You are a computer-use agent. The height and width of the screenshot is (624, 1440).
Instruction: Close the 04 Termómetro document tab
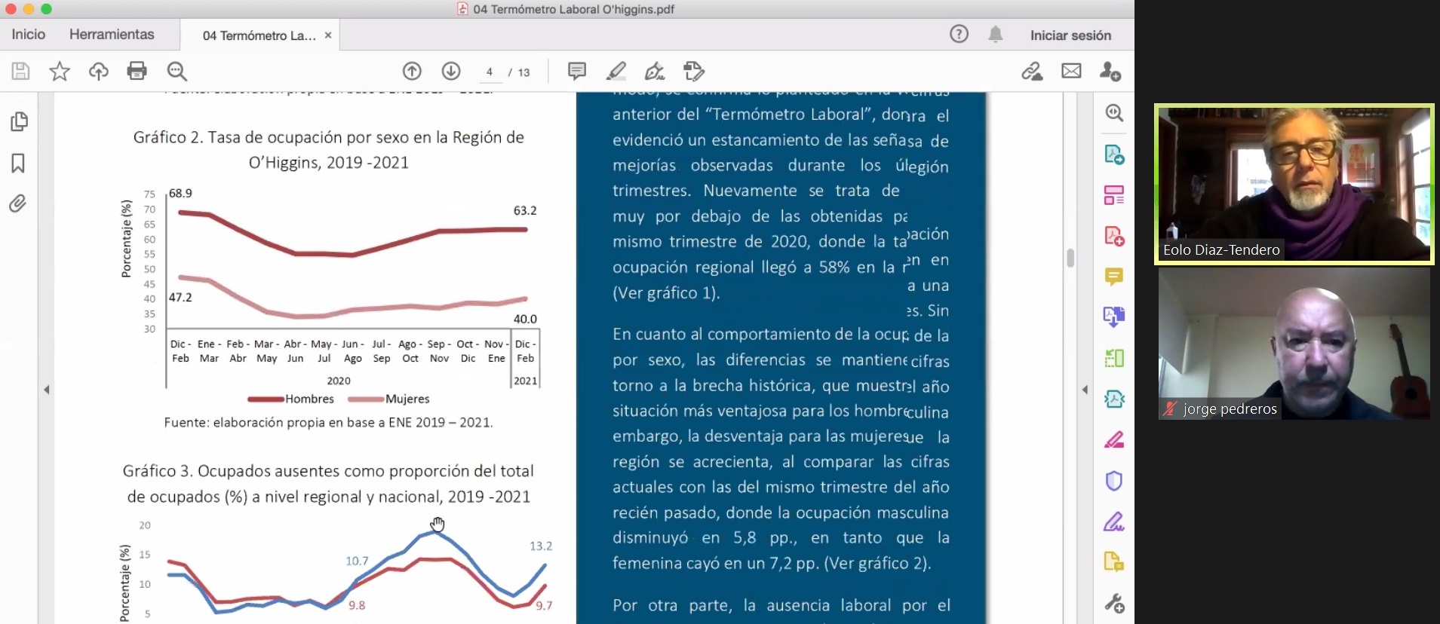[328, 35]
